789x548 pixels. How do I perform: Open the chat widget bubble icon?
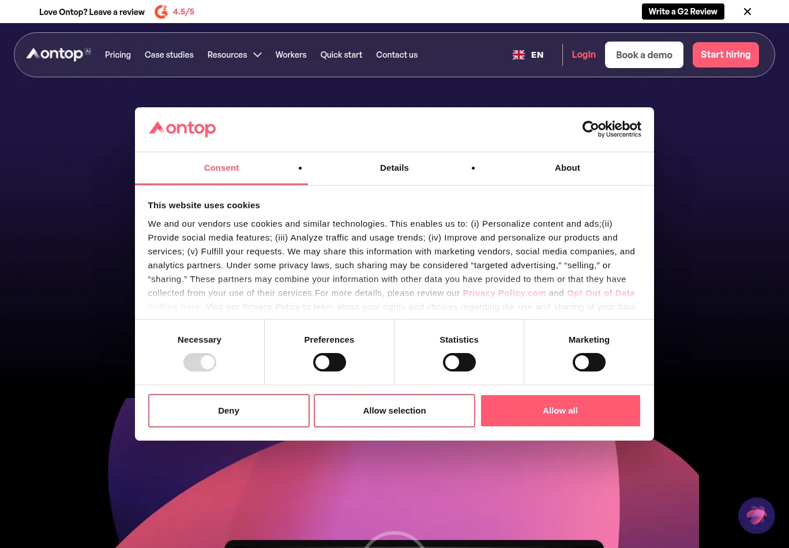756,515
